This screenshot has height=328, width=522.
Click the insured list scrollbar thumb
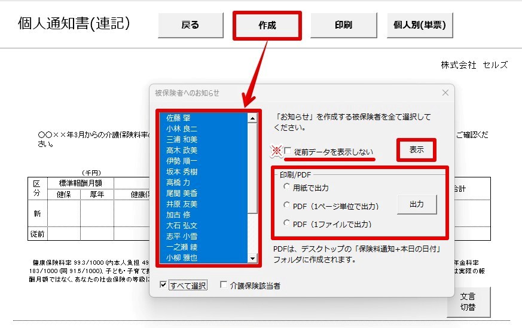tap(252, 168)
